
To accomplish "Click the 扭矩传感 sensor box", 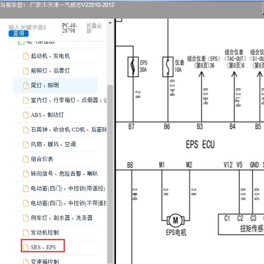I will tap(241, 225).
